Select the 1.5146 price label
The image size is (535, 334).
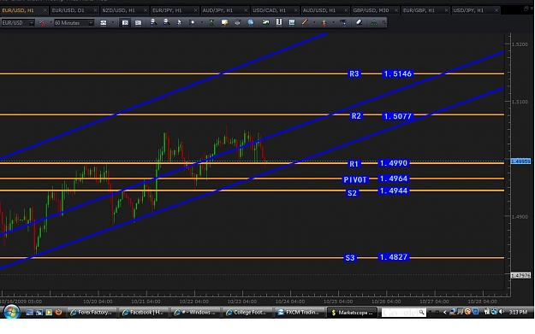point(397,73)
